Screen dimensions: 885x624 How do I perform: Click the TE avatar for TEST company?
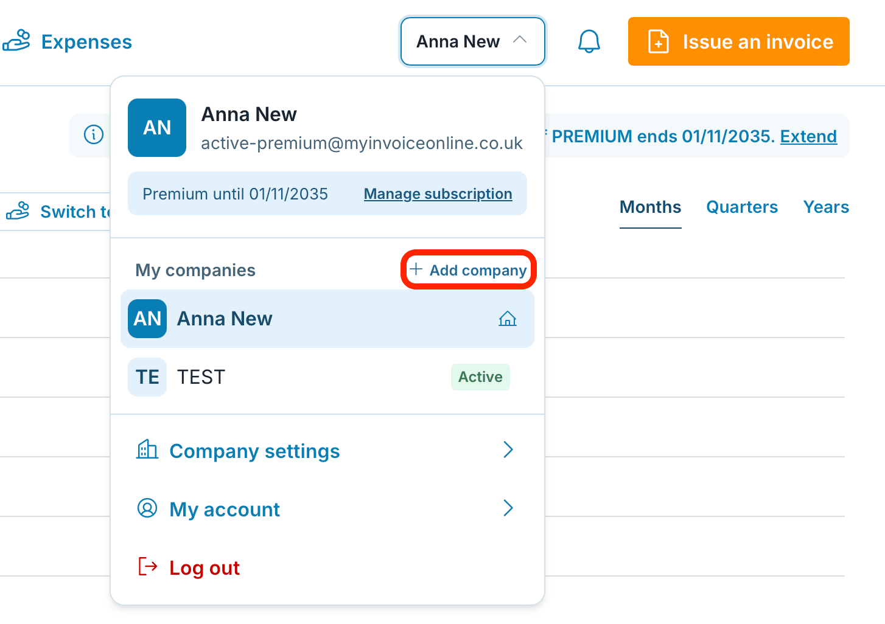pyautogui.click(x=147, y=377)
